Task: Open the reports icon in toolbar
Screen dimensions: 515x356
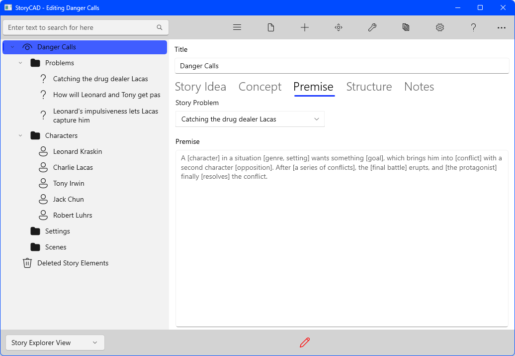Action: click(x=406, y=27)
